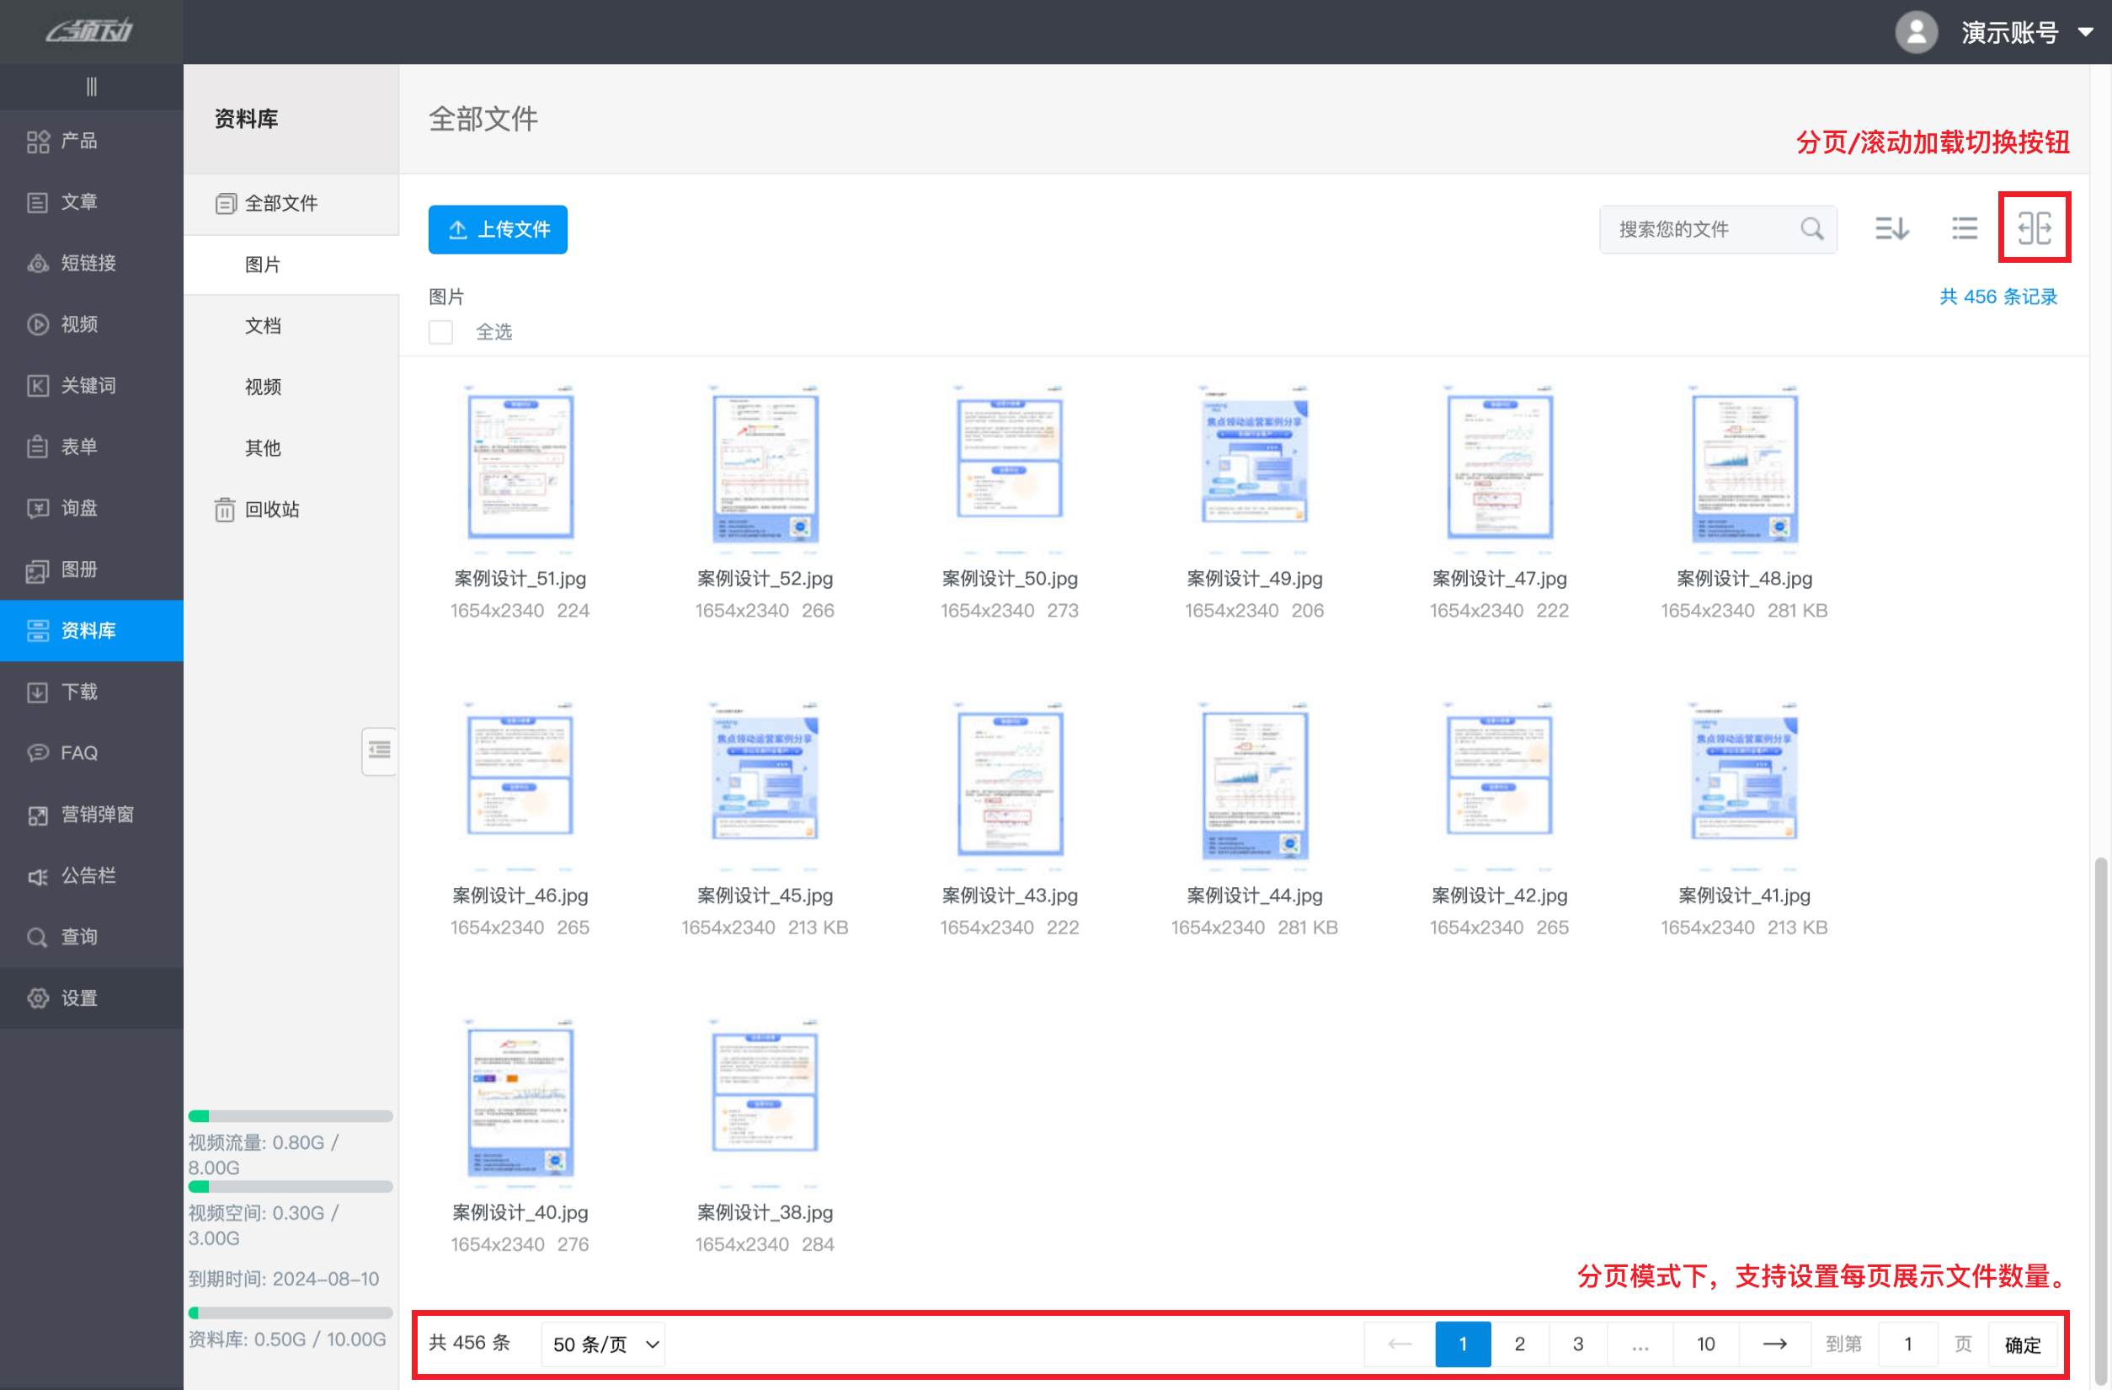Expand the 50 条/页 page size dropdown
This screenshot has width=2112, height=1390.
[x=605, y=1344]
